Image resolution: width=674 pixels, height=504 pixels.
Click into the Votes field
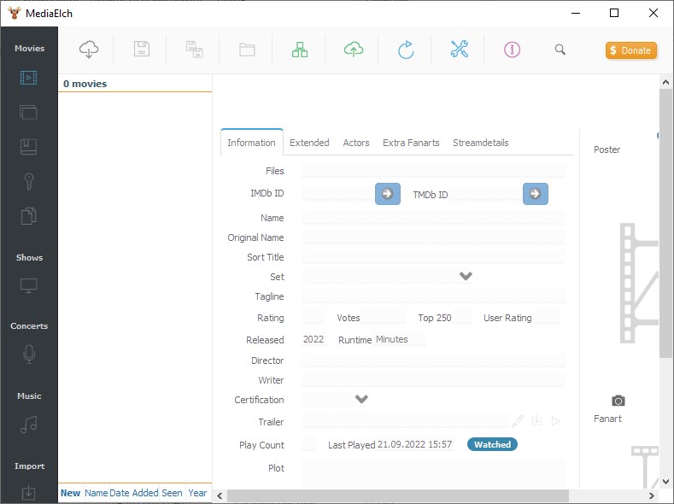(383, 318)
